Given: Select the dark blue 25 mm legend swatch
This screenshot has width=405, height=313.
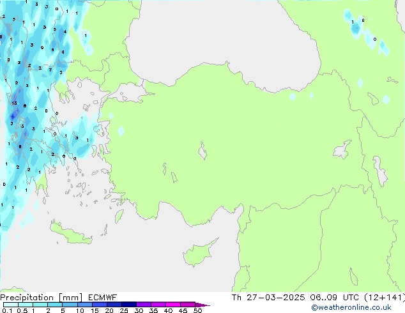Looking at the screenshot, I should pos(129,304).
